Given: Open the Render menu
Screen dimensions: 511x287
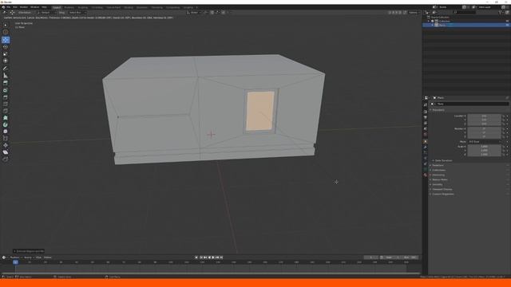Looking at the screenshot, I should click(24, 7).
